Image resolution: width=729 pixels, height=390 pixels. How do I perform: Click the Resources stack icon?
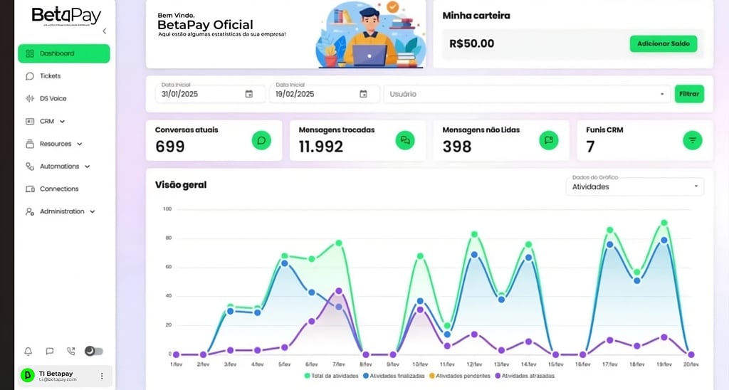[30, 144]
